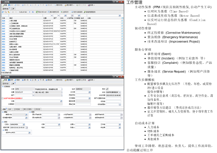The height and width of the screenshot is (153, 217).
Task: Export the work order list to Excel
Action: (x=41, y=12)
